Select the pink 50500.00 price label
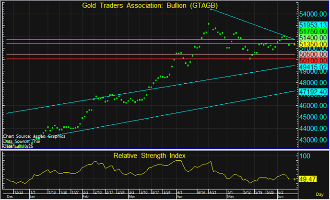This screenshot has width=330, height=200. [312, 55]
